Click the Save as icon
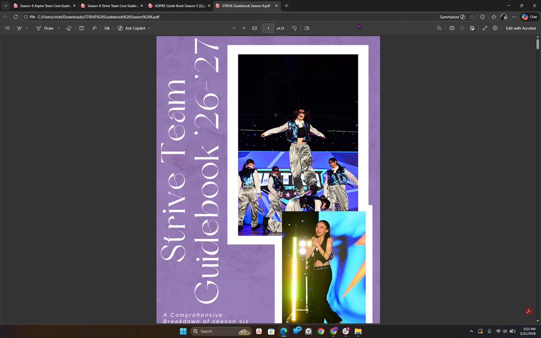Screen dimensions: 541x338 tap(472, 28)
